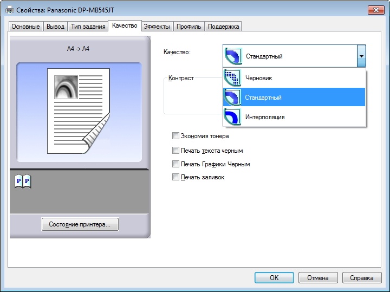Viewport: 390px width, 292px height.
Task: Enable Экономия тонера checkbox
Action: (x=175, y=136)
